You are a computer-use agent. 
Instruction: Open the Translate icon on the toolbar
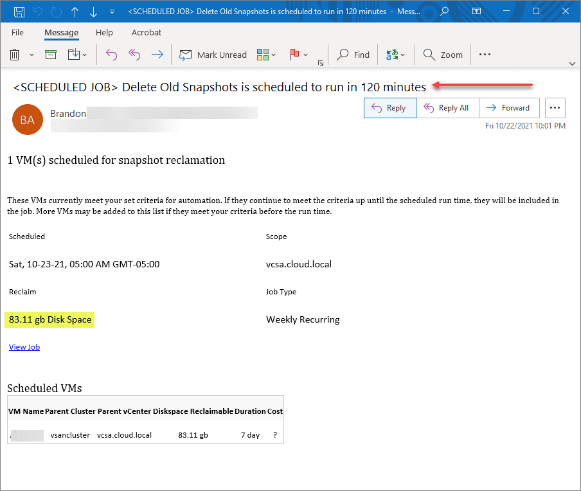pos(393,55)
